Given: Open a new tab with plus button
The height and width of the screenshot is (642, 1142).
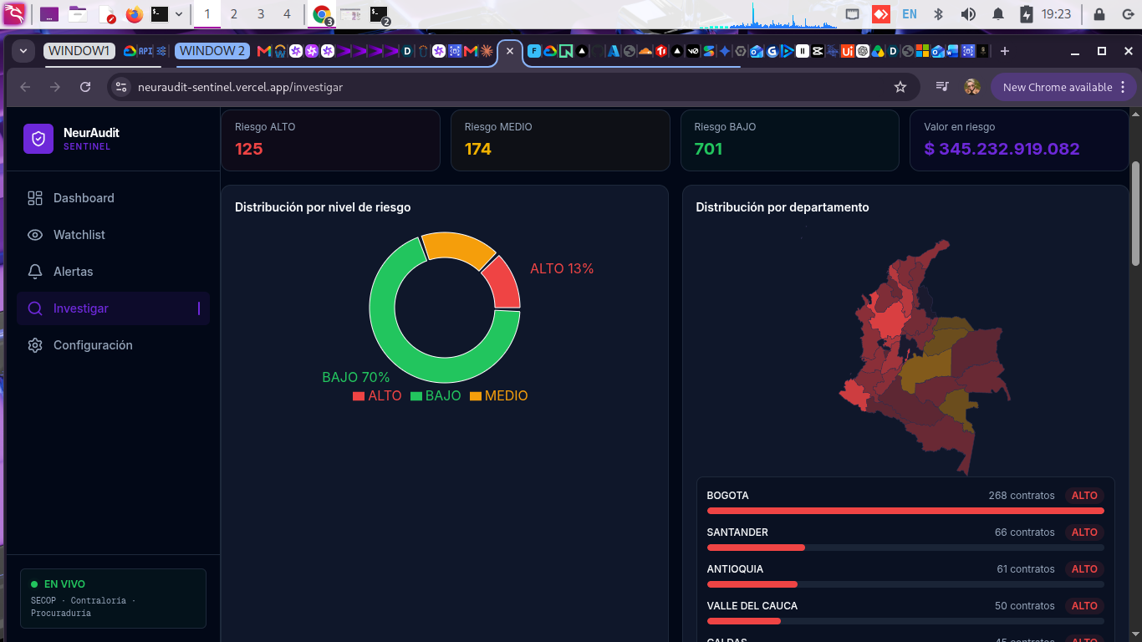Looking at the screenshot, I should tap(1005, 51).
